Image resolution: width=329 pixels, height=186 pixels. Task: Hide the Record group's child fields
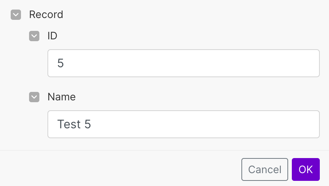coord(16,15)
